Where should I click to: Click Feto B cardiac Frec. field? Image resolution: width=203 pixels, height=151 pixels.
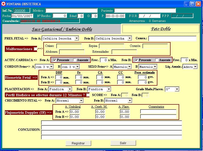point(184,60)
